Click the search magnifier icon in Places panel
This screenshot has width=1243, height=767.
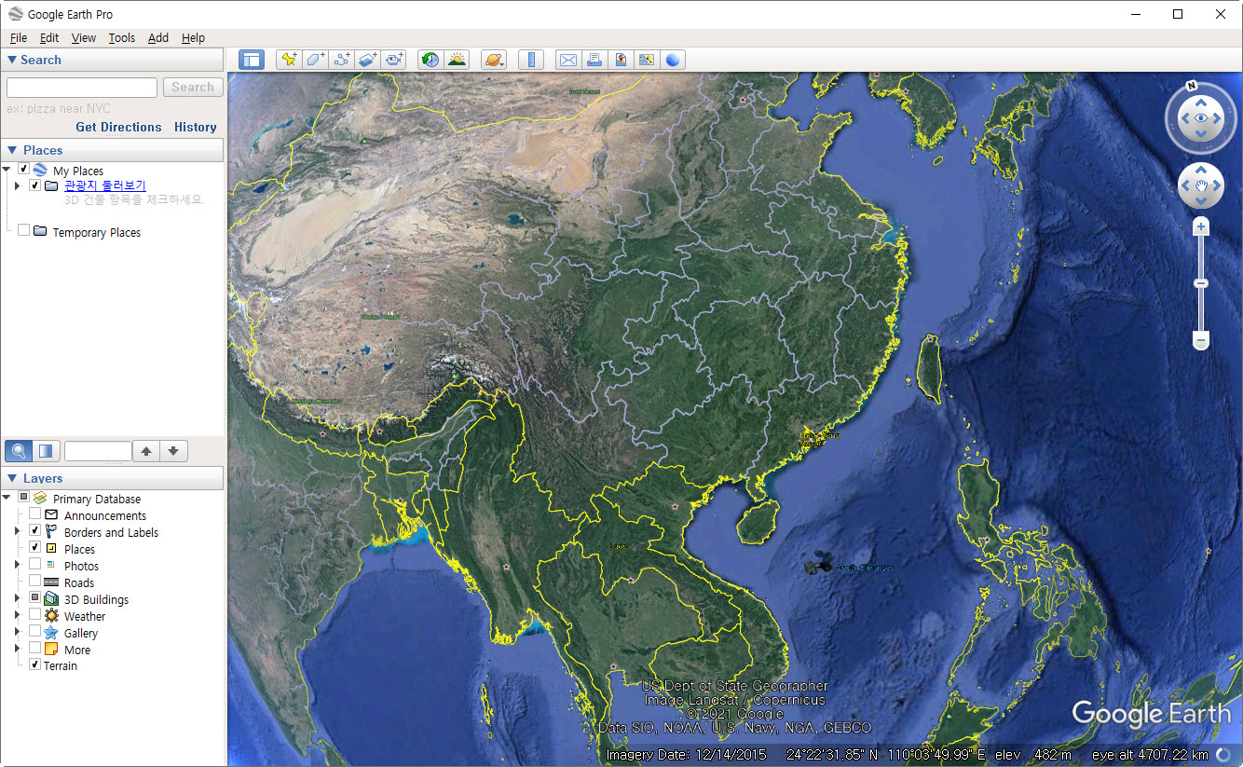[x=19, y=451]
